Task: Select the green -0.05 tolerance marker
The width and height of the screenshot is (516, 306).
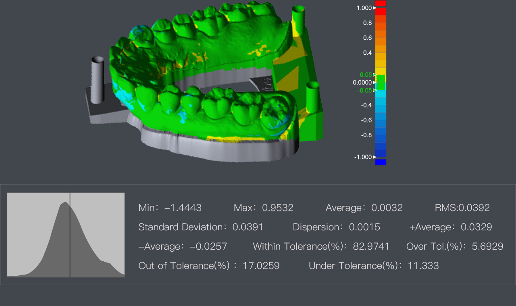Action: pos(375,90)
